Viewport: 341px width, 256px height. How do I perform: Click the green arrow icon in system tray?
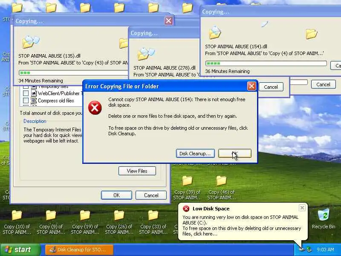pos(309,250)
